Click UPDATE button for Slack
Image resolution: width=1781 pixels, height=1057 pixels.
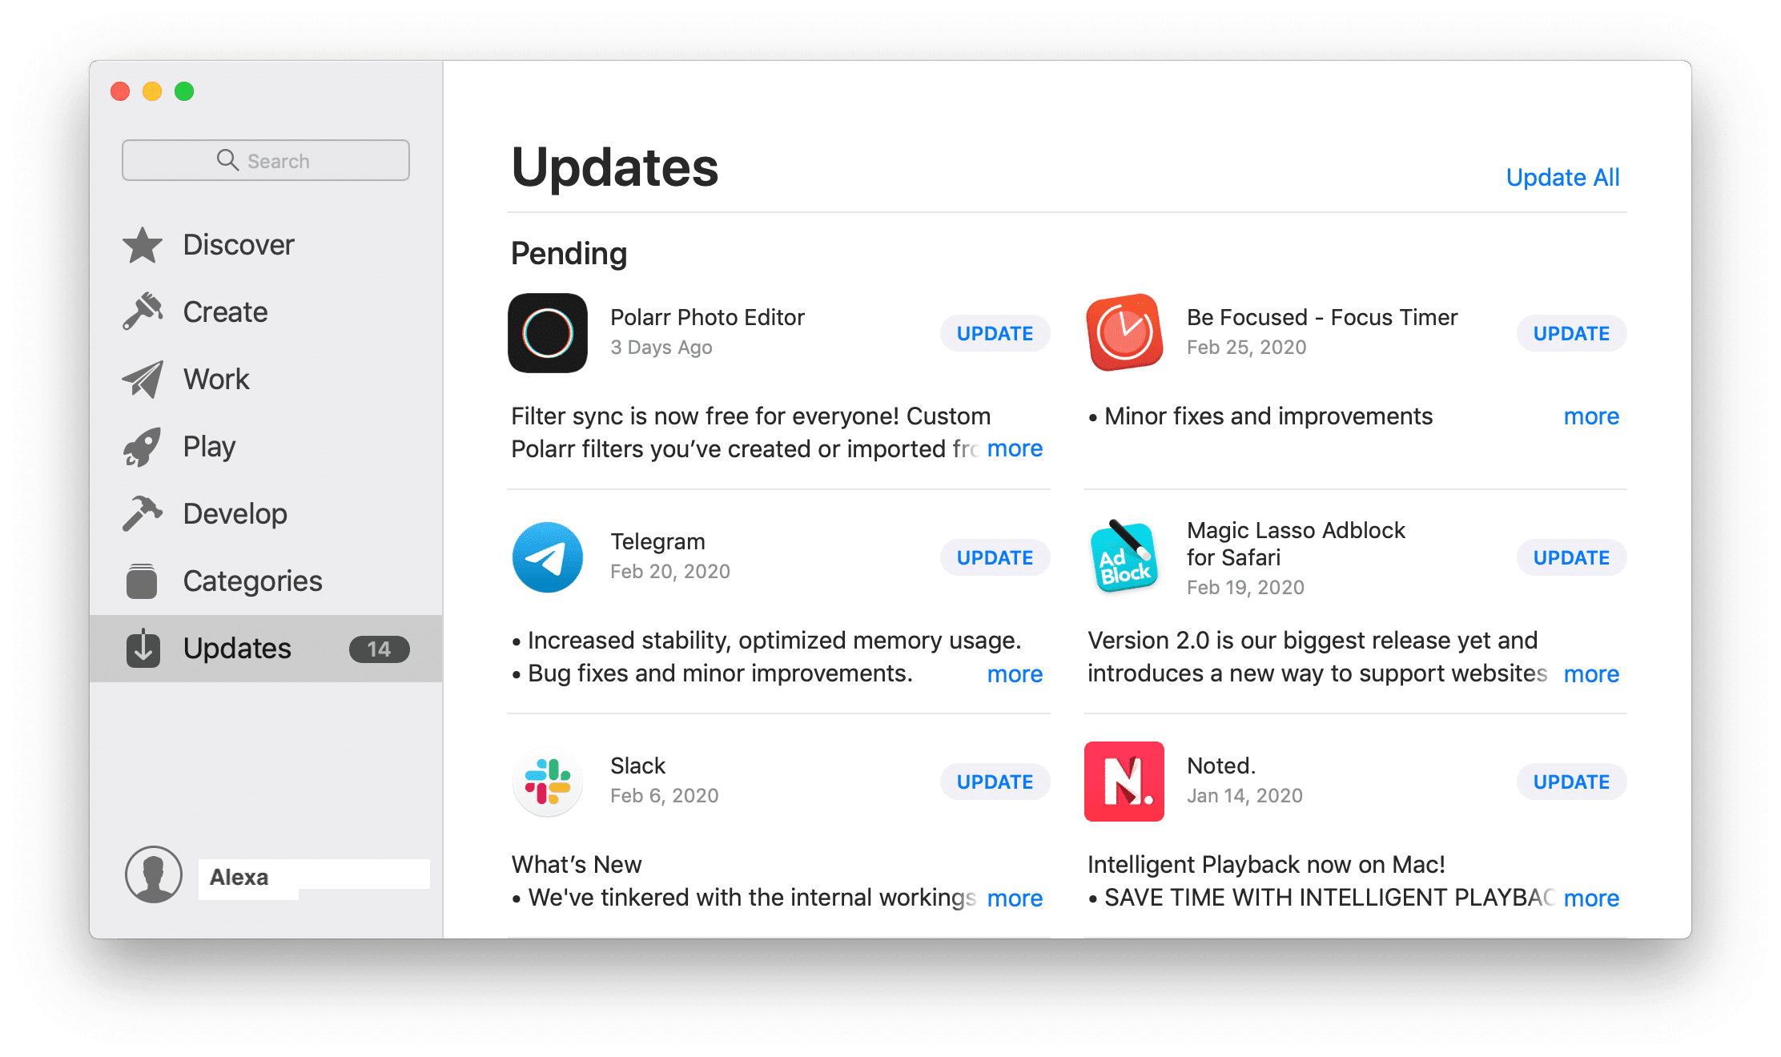995,782
